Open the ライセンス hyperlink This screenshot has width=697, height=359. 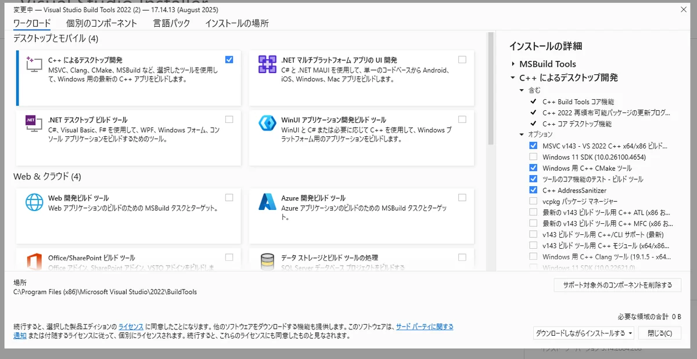(131, 327)
